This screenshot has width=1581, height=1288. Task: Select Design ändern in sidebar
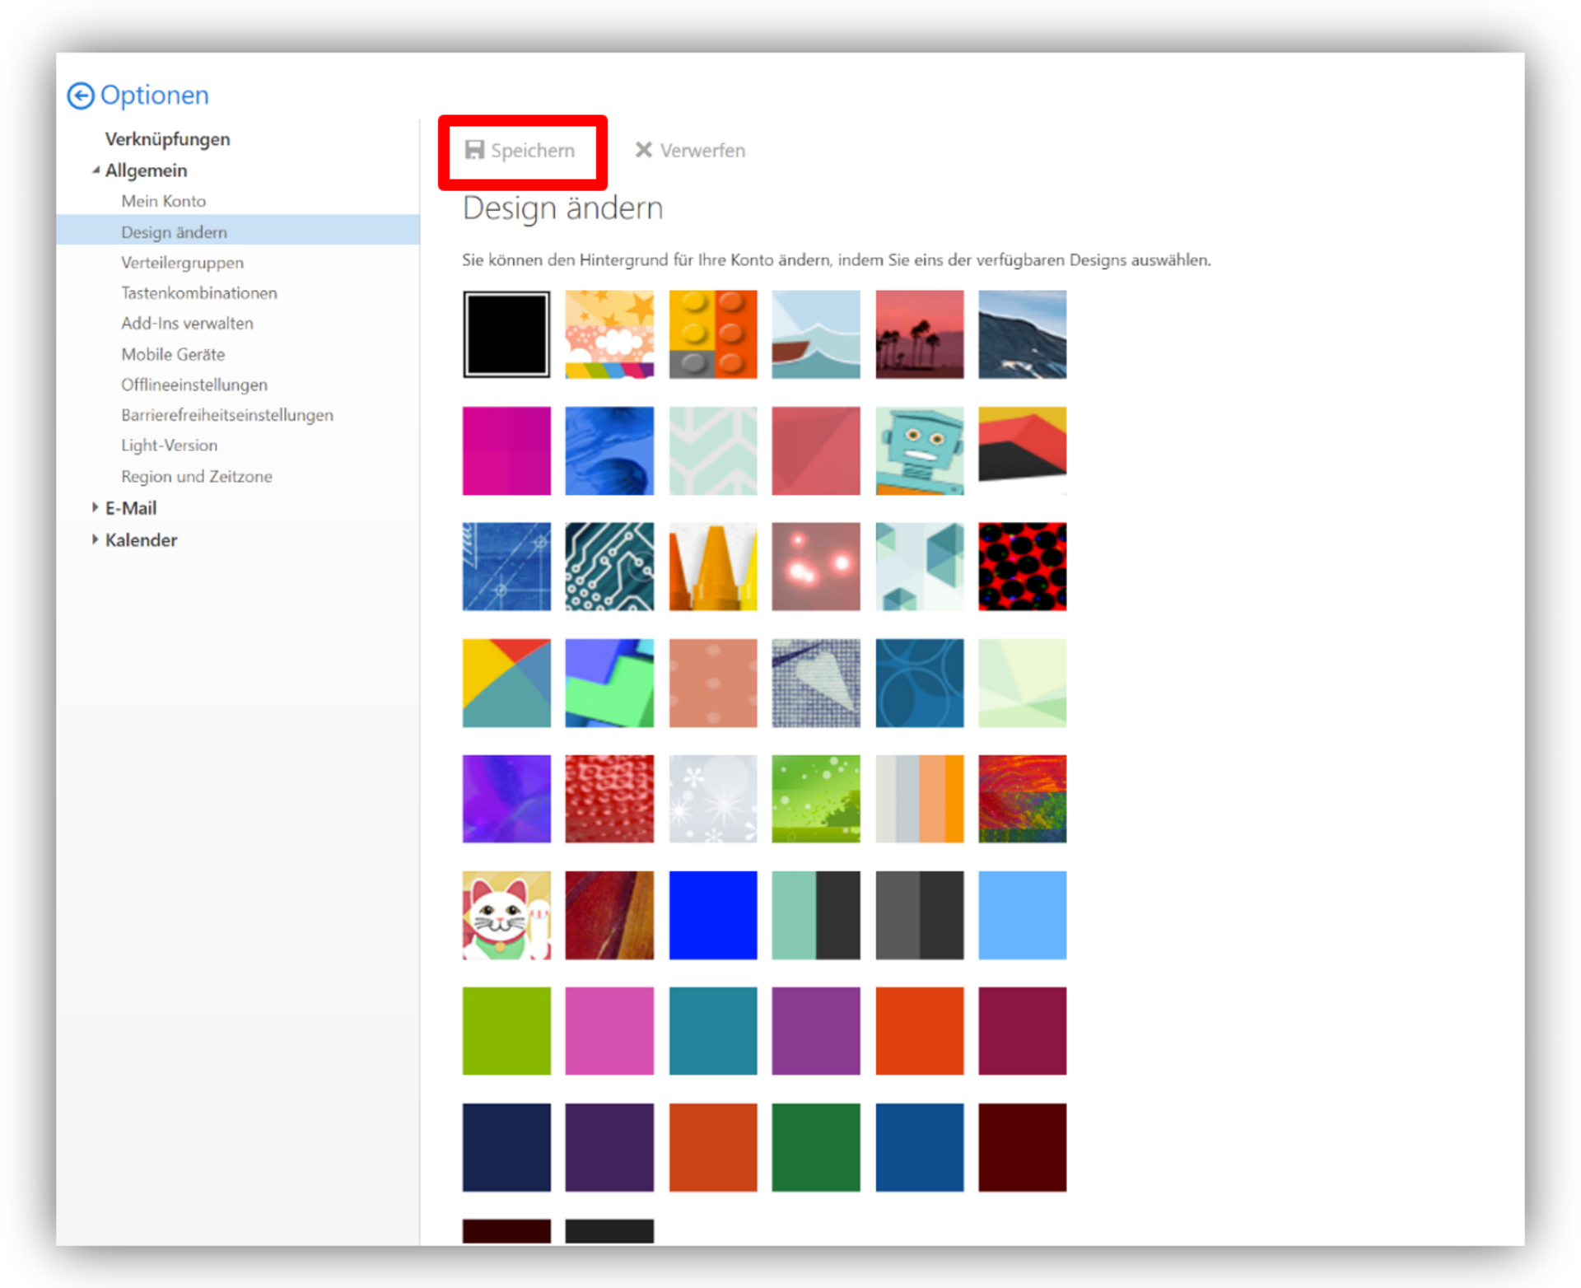coord(238,231)
